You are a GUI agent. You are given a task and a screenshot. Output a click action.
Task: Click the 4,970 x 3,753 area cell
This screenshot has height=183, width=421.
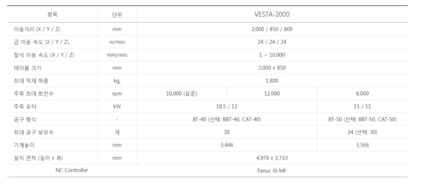tap(272, 158)
